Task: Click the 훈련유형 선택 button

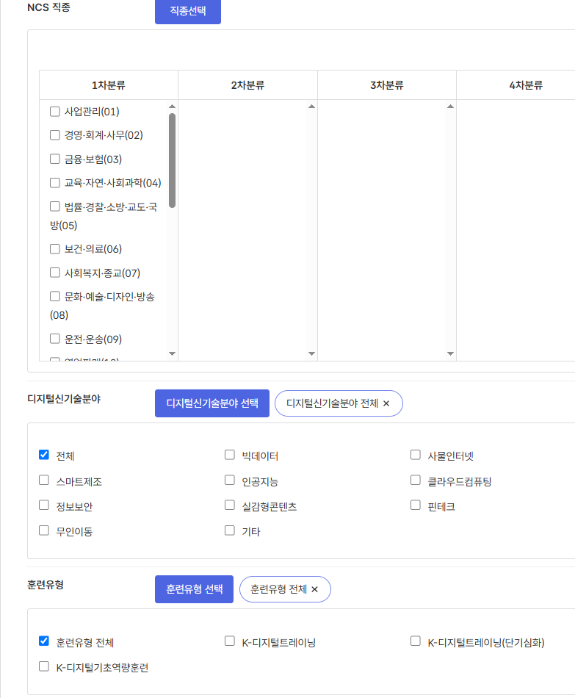Action: pyautogui.click(x=194, y=589)
